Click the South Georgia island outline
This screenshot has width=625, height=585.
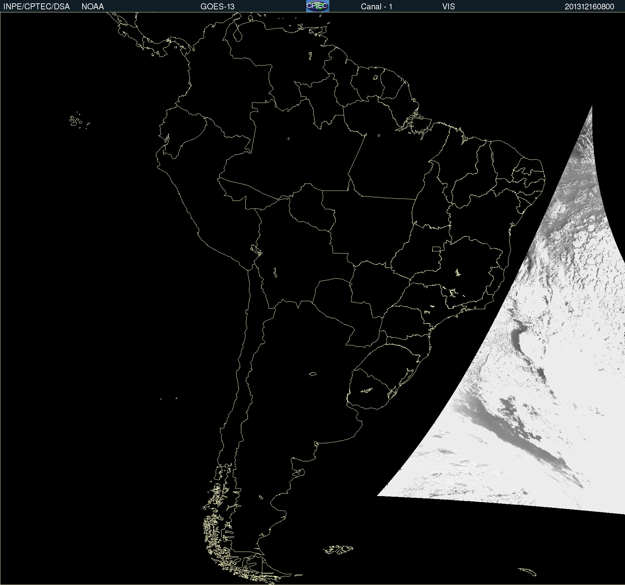(x=528, y=571)
